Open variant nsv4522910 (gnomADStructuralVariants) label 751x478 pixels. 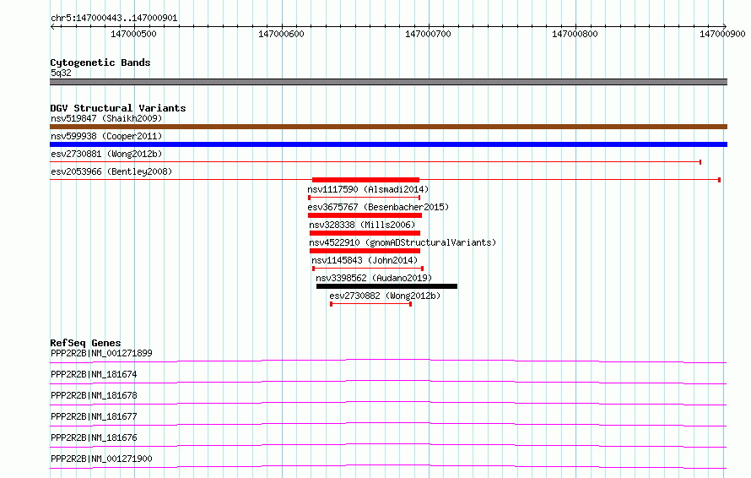403,242
